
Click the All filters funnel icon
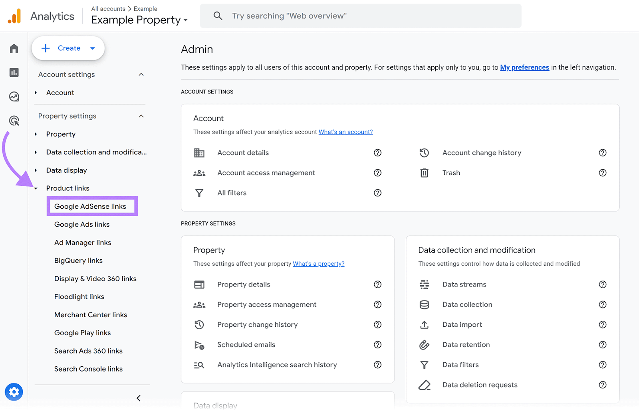point(199,193)
